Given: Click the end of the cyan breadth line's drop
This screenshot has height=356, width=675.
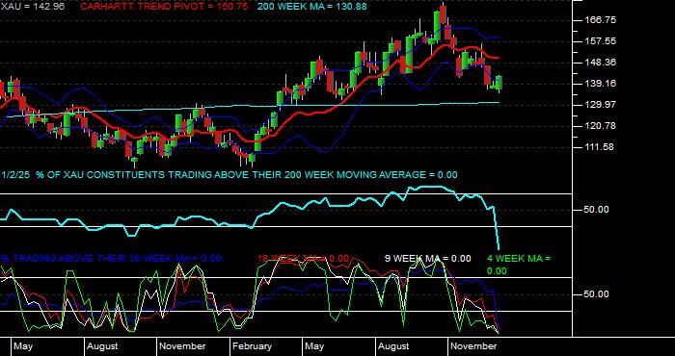Looking at the screenshot, I should tap(499, 248).
